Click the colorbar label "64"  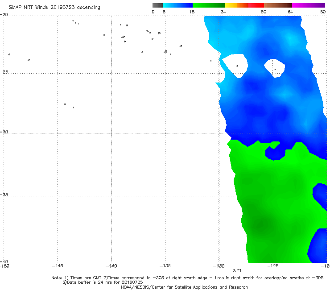(290, 12)
